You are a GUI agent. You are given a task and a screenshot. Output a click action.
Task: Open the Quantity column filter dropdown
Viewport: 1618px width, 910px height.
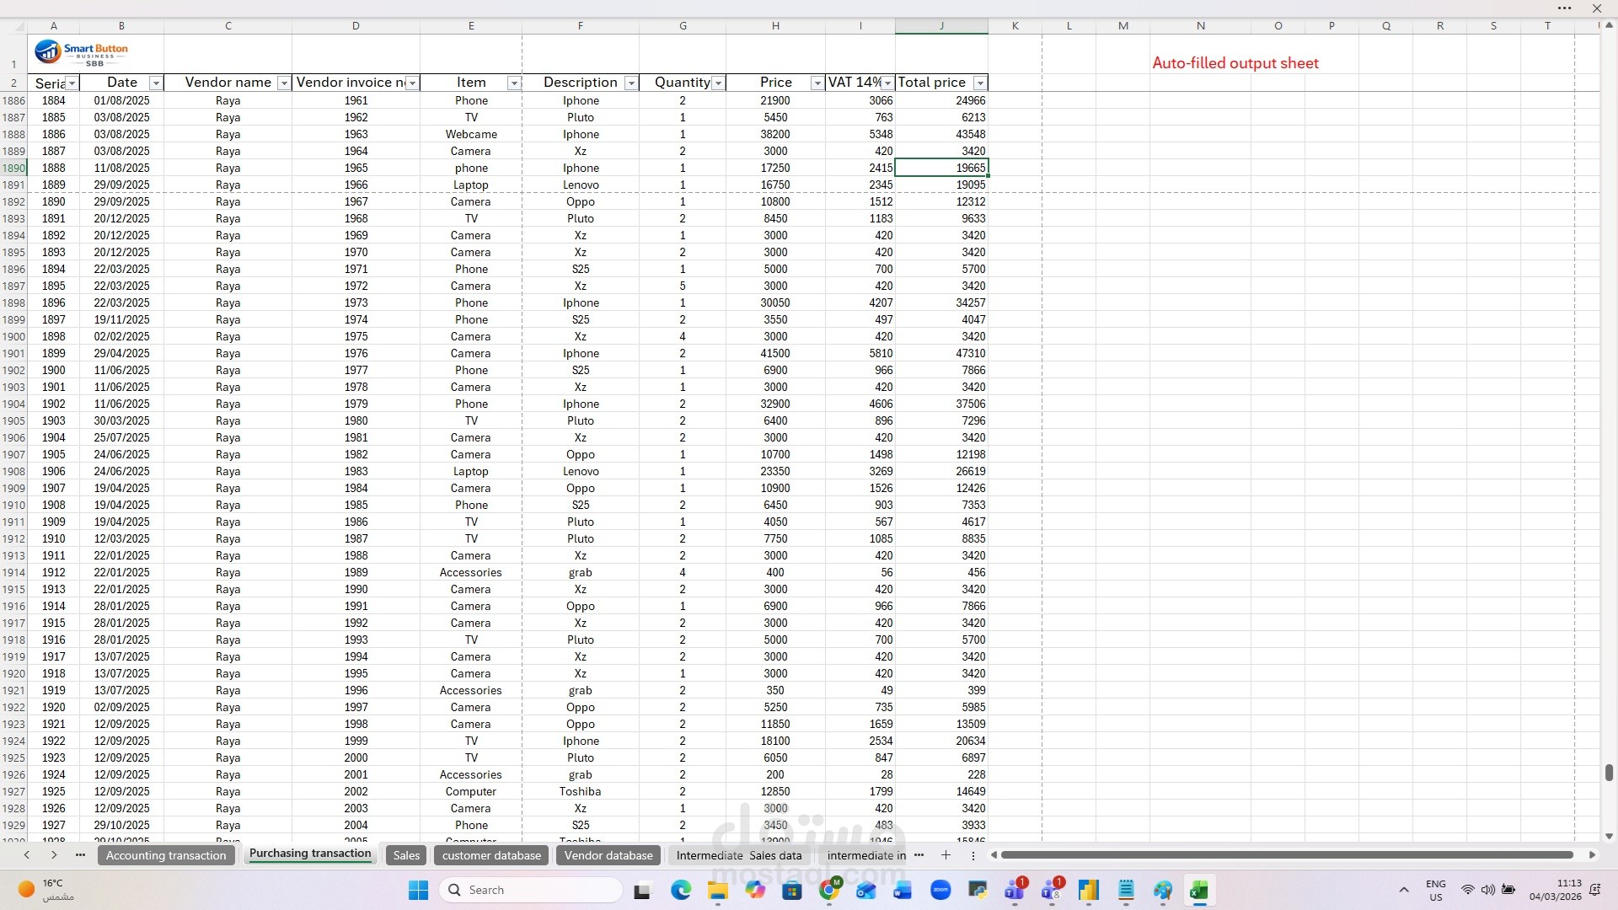point(718,83)
